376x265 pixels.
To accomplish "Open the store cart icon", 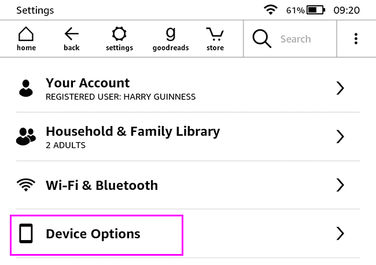I will point(215,39).
